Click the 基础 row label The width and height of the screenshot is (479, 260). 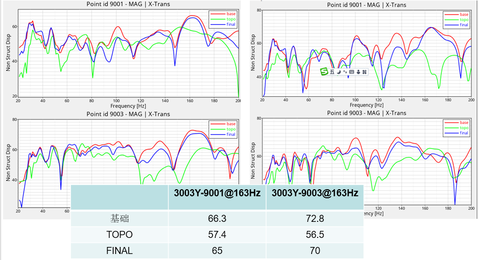(x=120, y=218)
